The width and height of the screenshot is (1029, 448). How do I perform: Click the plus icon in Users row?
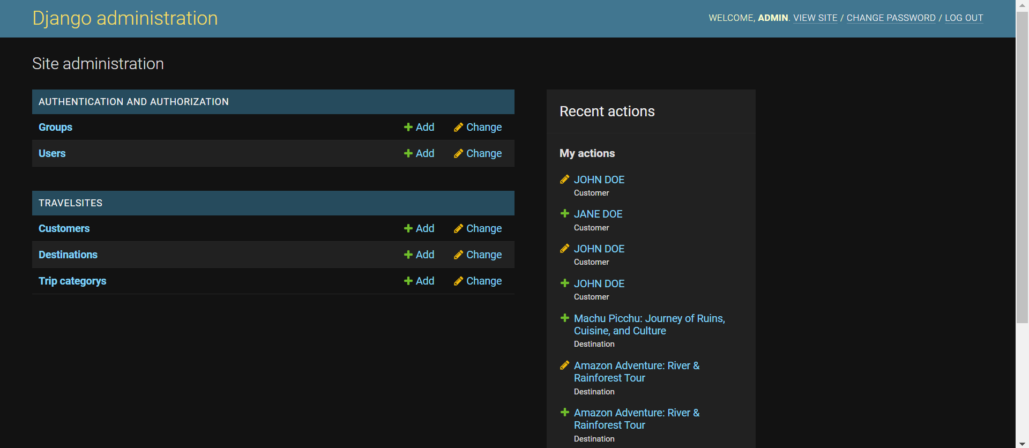tap(408, 153)
